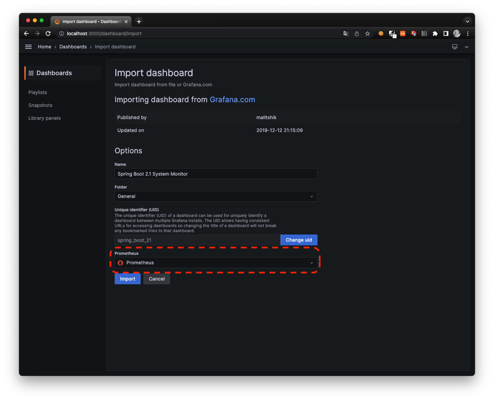
Task: Open Library panels in sidebar
Action: (x=44, y=118)
